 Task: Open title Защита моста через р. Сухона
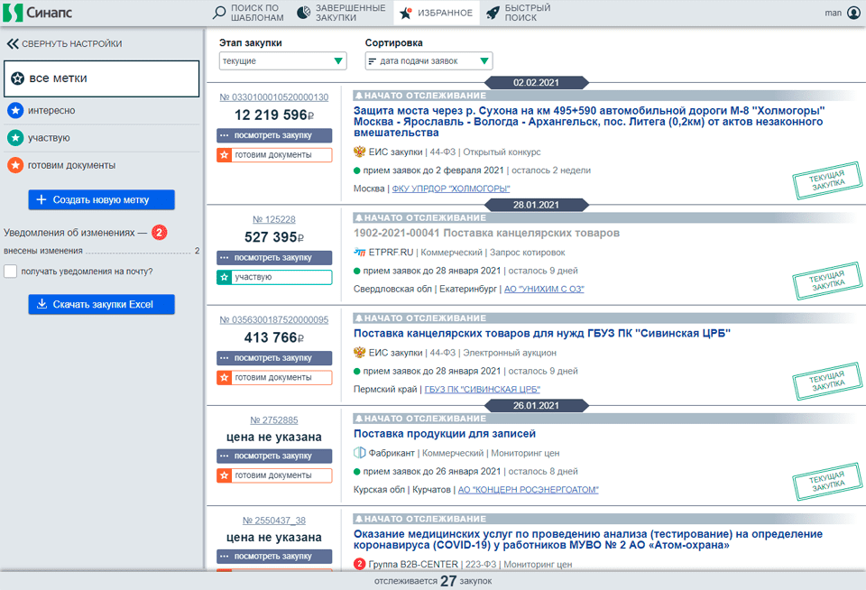tap(589, 122)
